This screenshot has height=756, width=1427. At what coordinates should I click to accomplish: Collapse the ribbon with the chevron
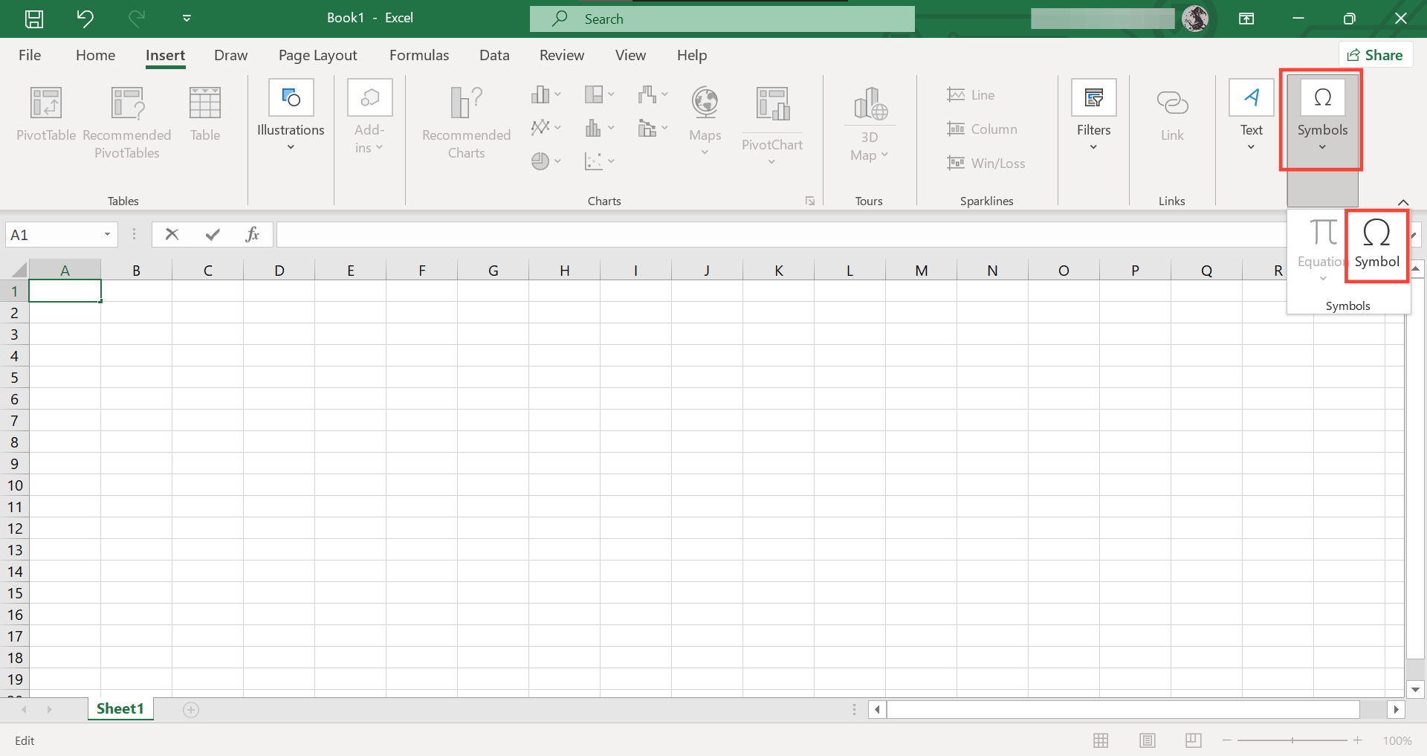1403,202
